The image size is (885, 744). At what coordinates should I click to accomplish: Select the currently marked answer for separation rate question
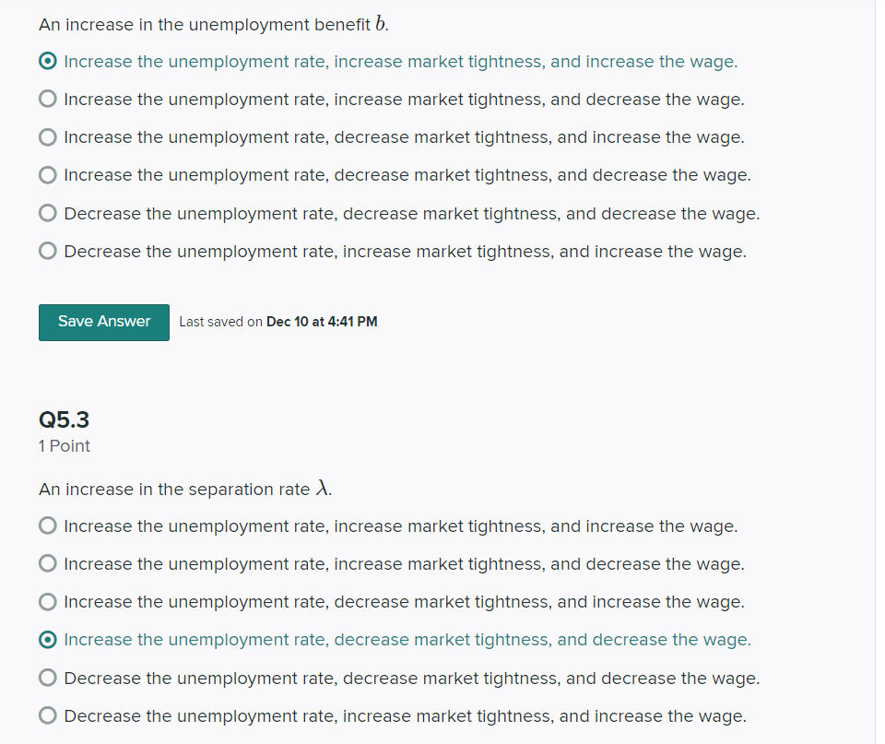coord(47,639)
